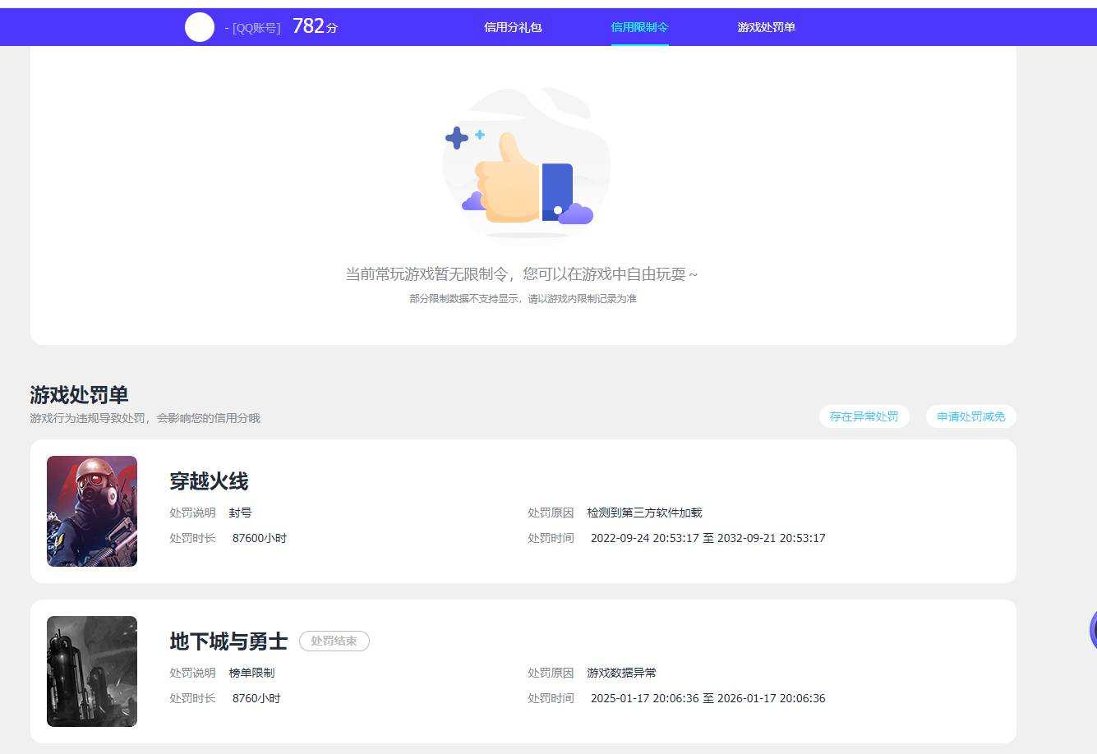This screenshot has height=754, width=1097.
Task: Open the 穿越火线 game cover thumbnail
Action: (x=92, y=511)
